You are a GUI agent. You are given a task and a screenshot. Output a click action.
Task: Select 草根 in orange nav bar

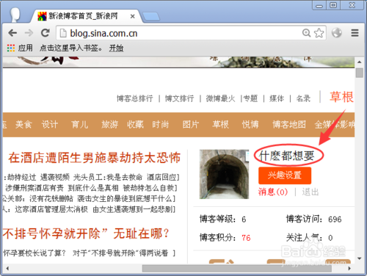tap(220, 125)
